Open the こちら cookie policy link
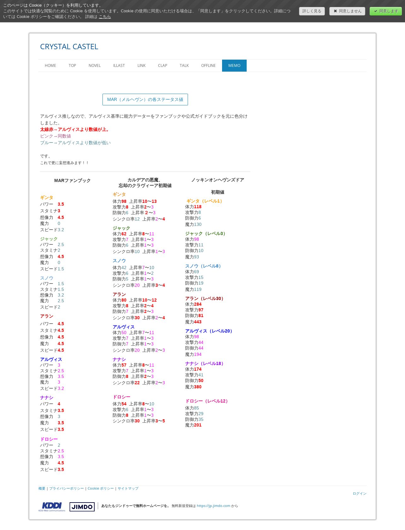405x530 pixels. click(x=105, y=17)
